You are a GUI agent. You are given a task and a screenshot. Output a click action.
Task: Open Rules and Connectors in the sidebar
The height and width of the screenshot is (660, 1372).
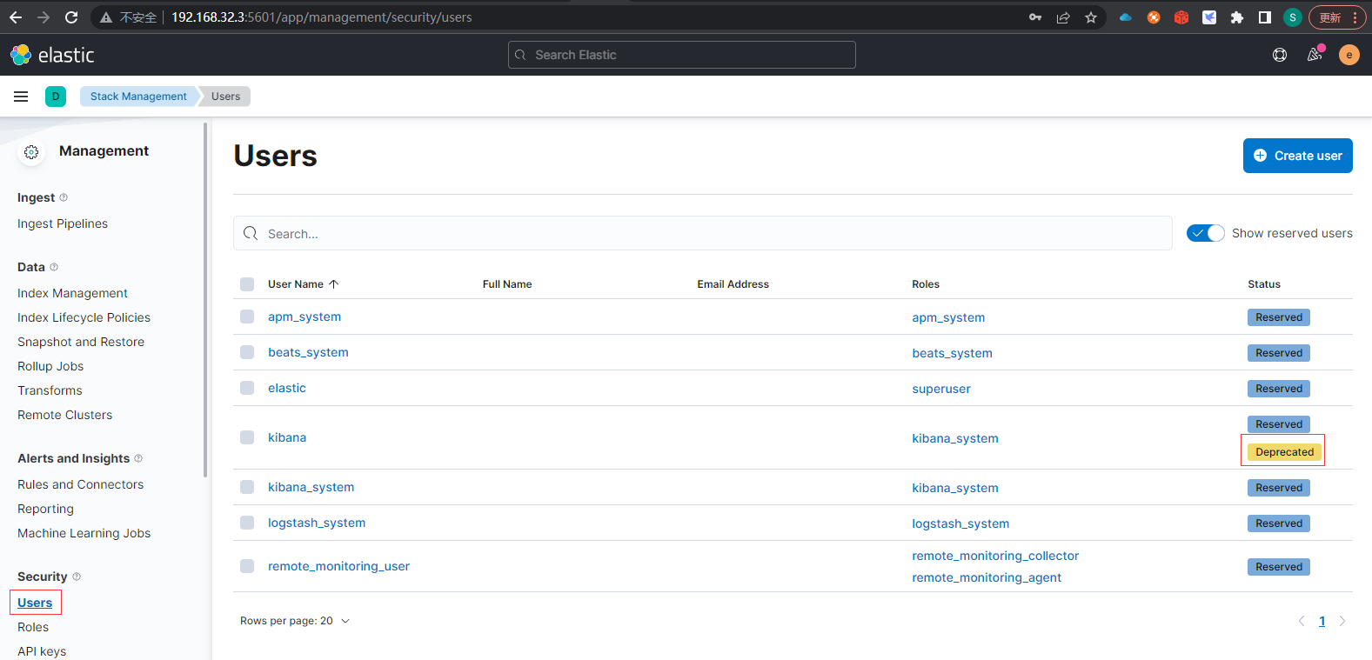tap(80, 484)
